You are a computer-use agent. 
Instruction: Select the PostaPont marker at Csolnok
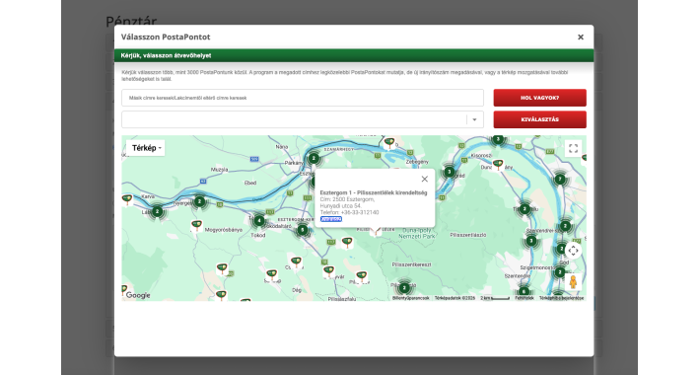pos(296,262)
